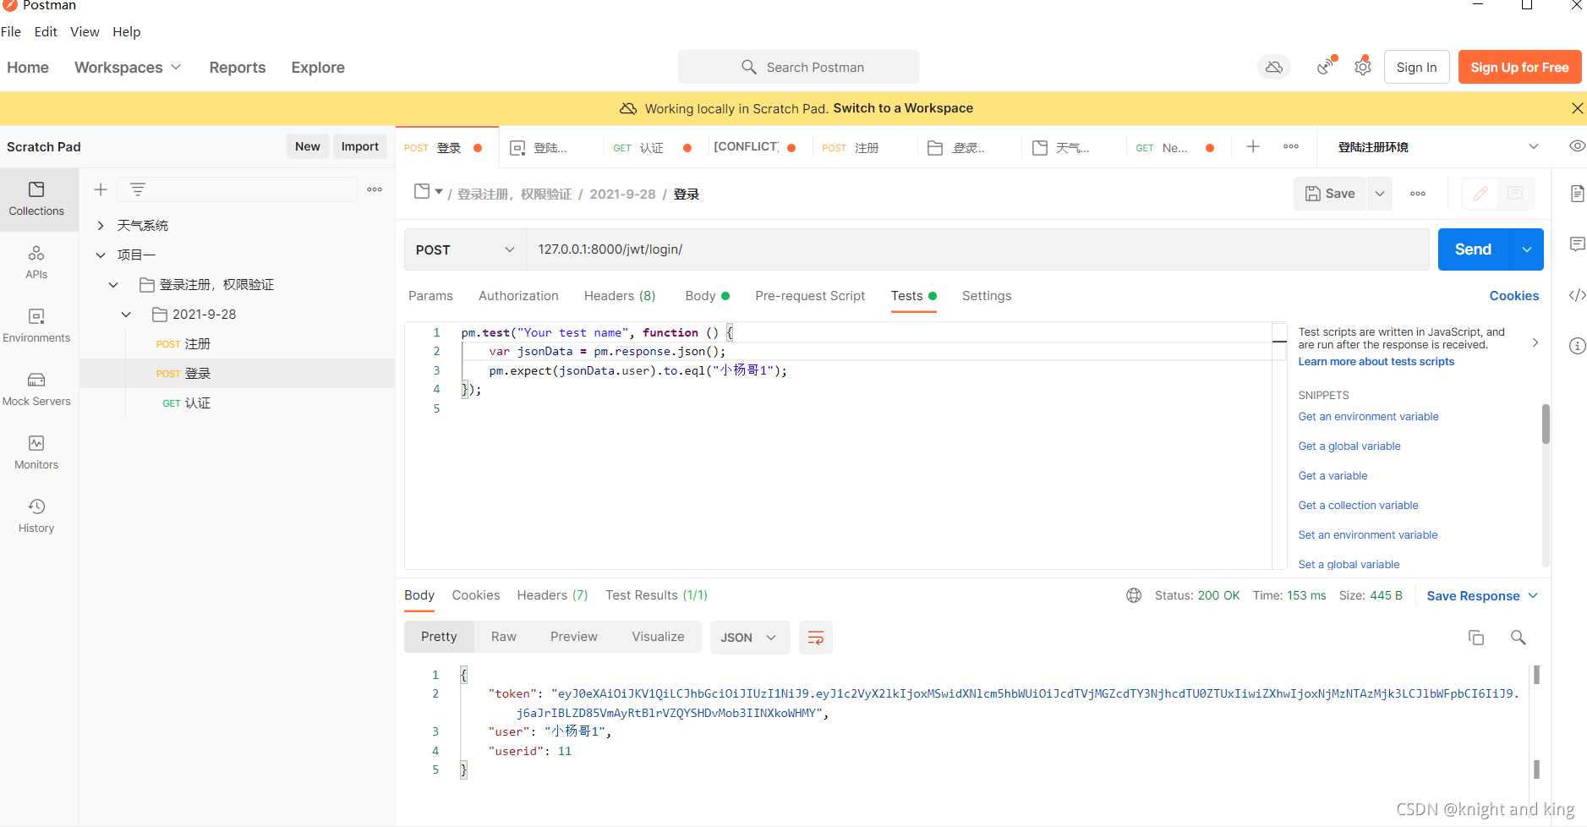Switch to the Params tab
The image size is (1587, 827).
[430, 295]
